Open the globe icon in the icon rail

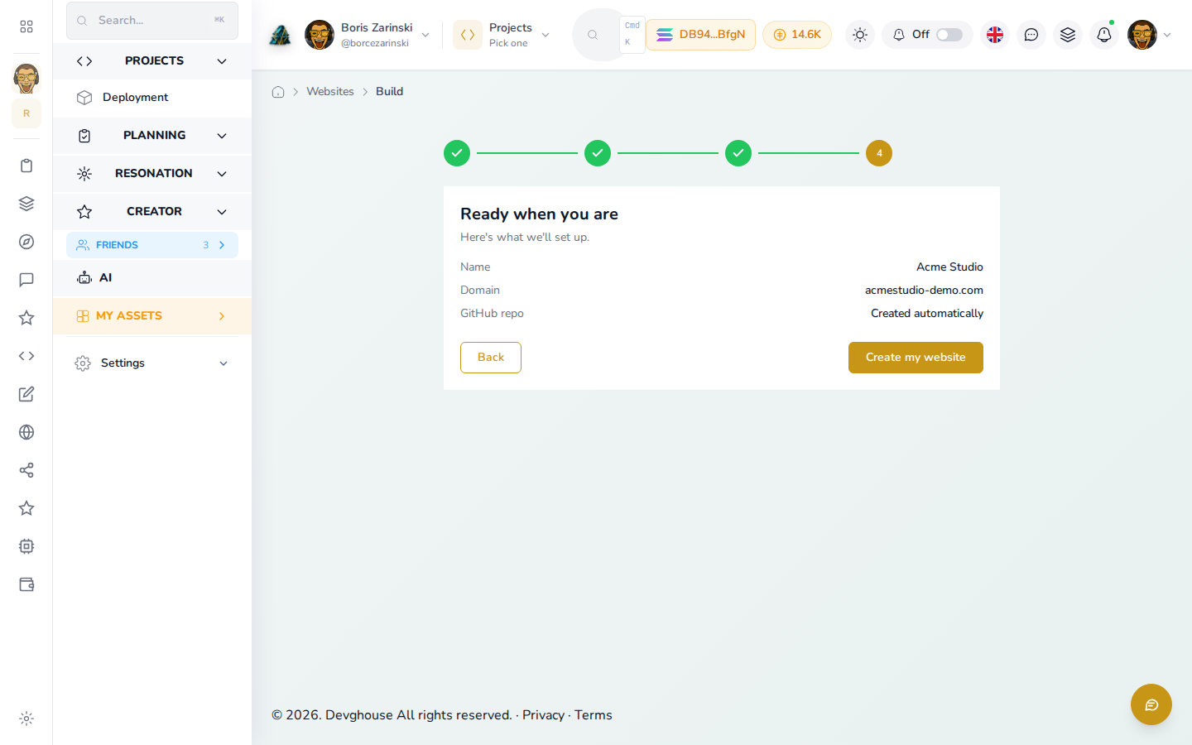[x=26, y=432]
